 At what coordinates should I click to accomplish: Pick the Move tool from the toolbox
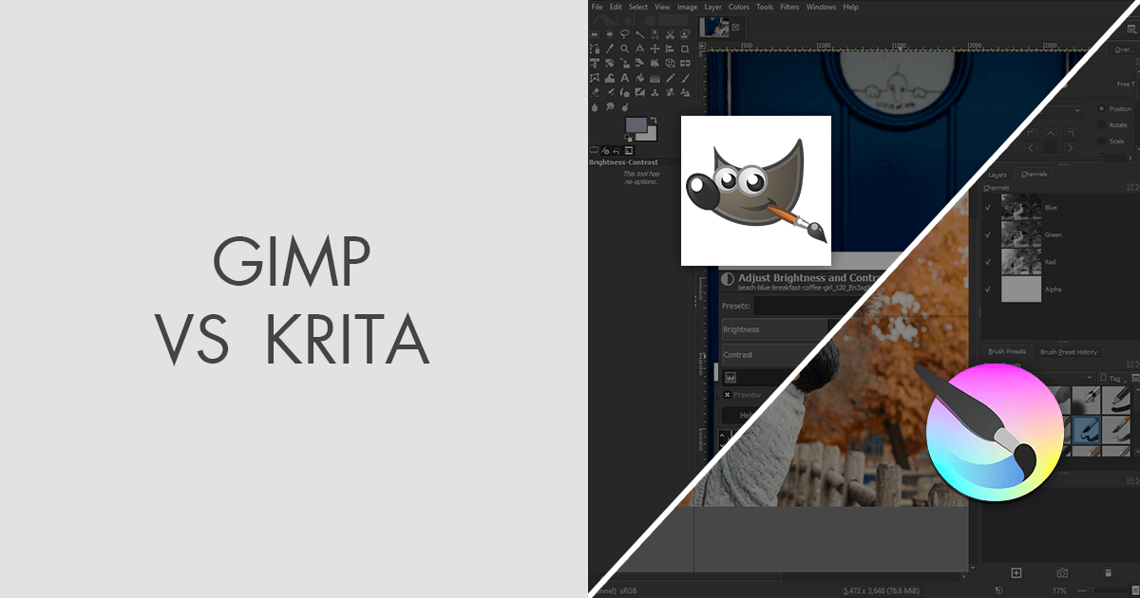tap(654, 48)
